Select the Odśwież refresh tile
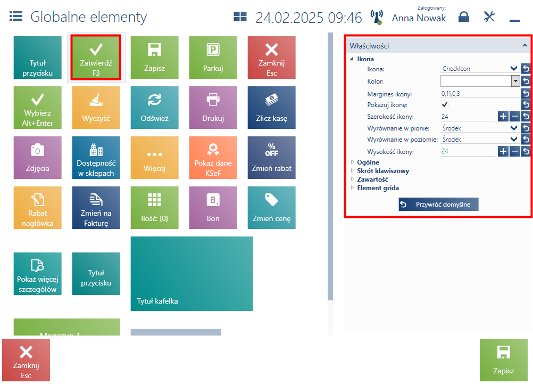 [x=154, y=108]
